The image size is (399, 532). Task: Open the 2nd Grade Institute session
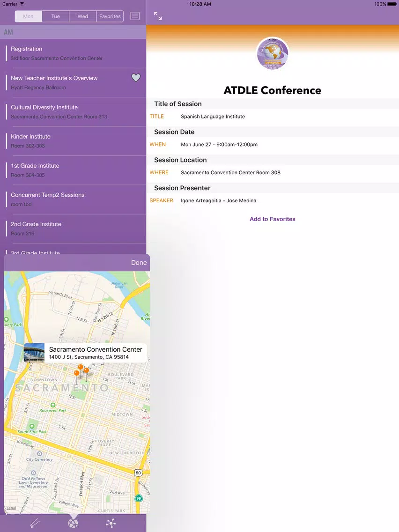pyautogui.click(x=73, y=229)
